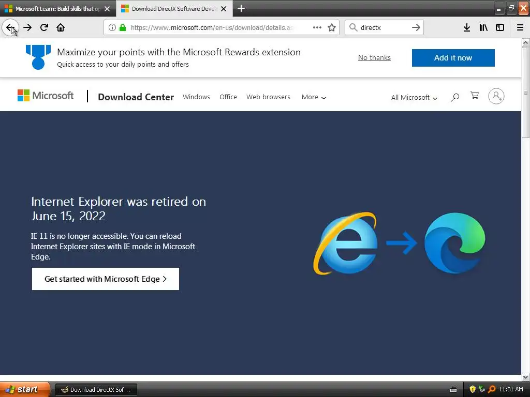530x397 pixels.
Task: Click the page scrollbar up arrow
Action: (526, 42)
